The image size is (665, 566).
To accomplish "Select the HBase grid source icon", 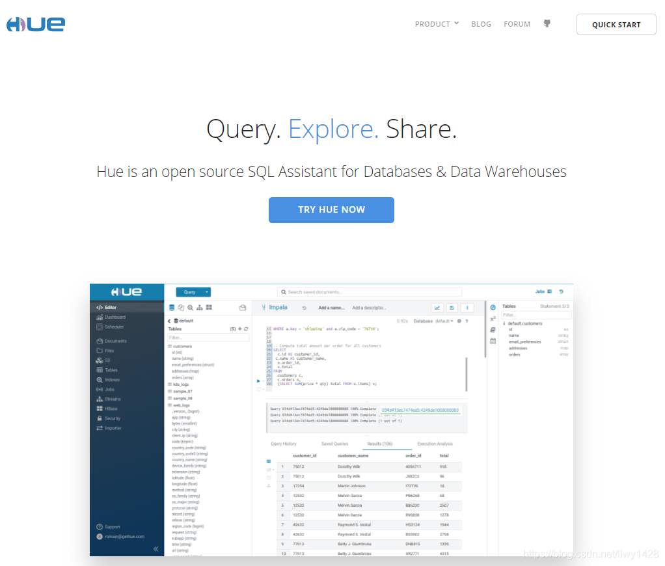I will pos(209,307).
